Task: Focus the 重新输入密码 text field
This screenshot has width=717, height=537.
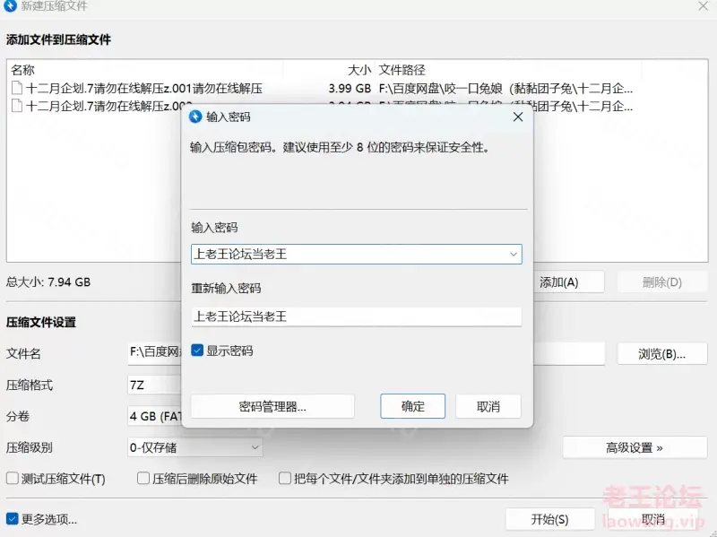Action: [x=356, y=316]
